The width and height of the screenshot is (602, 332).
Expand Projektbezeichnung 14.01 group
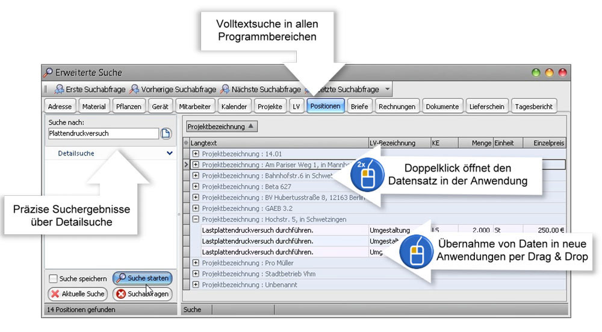coord(196,154)
